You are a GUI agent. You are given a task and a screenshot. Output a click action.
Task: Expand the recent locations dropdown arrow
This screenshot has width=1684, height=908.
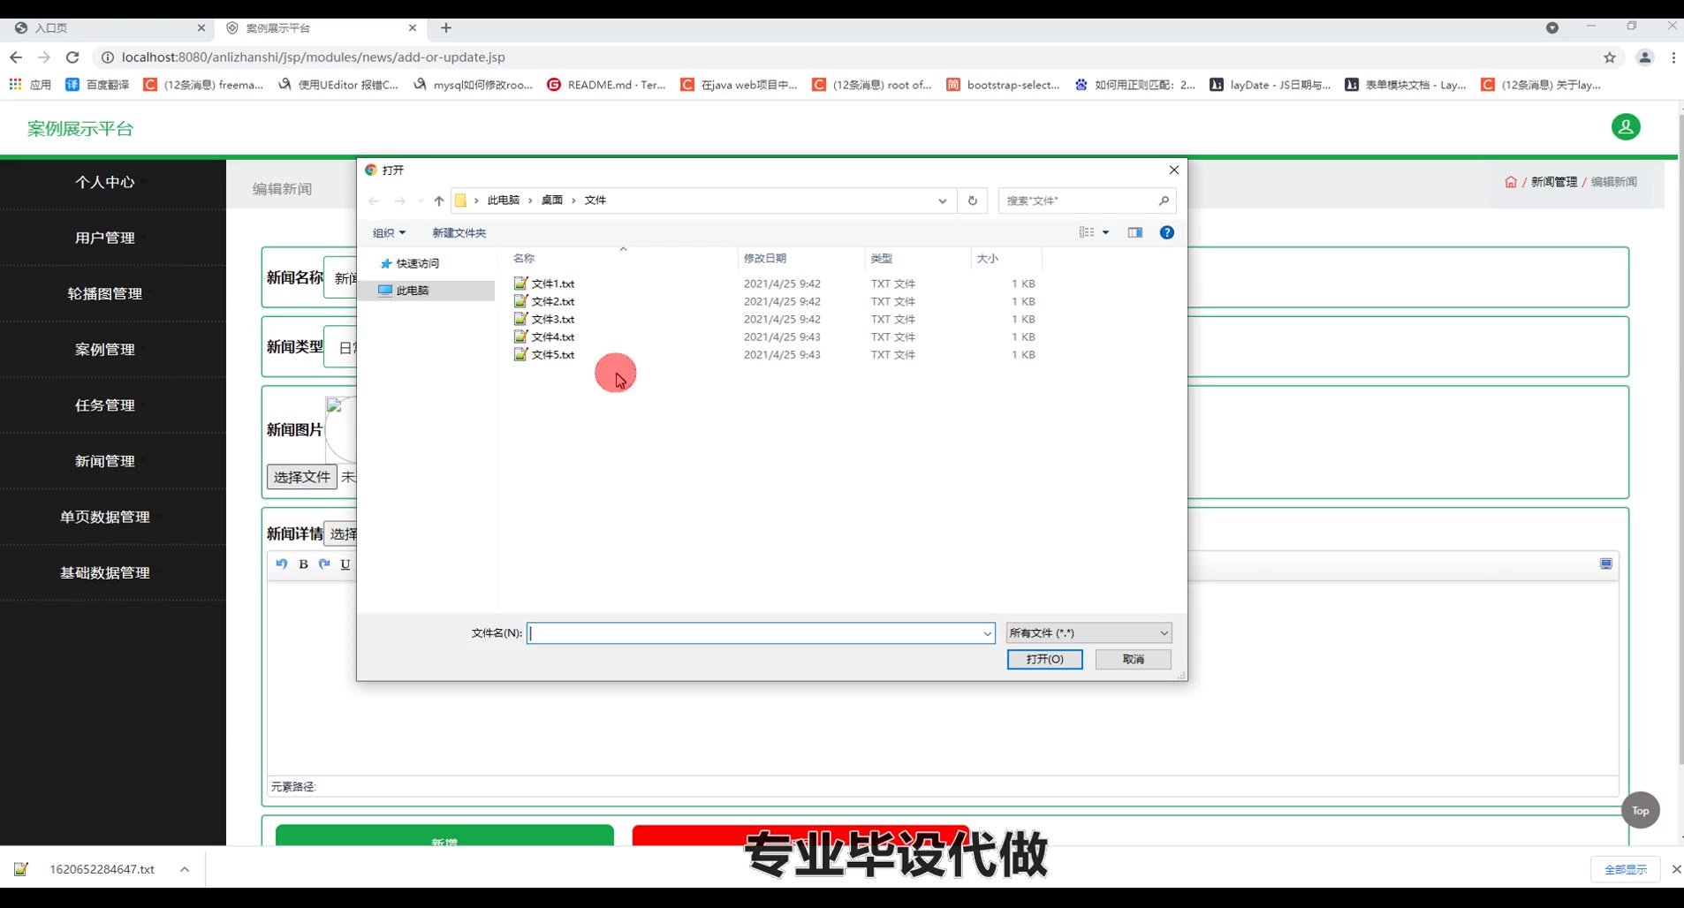tap(421, 201)
